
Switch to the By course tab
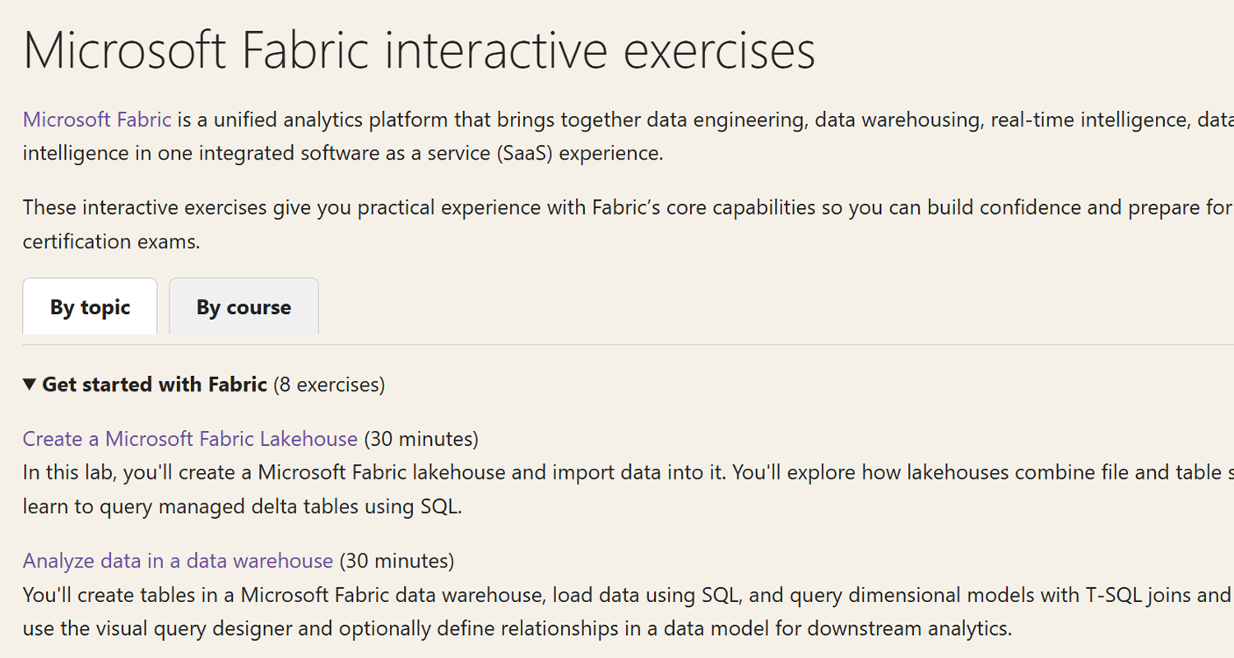pos(244,307)
